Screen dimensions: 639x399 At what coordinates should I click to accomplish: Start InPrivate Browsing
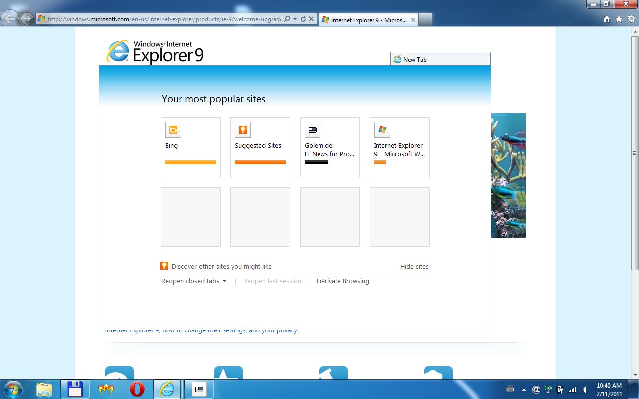coord(342,281)
